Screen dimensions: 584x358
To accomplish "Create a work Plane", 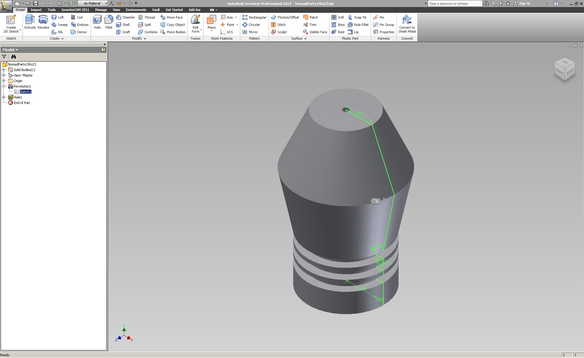I will pyautogui.click(x=211, y=23).
